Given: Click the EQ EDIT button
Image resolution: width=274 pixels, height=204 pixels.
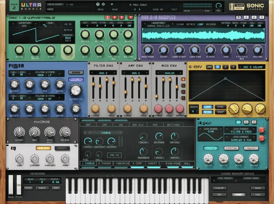Looking at the screenshot, I should click(x=62, y=148).
